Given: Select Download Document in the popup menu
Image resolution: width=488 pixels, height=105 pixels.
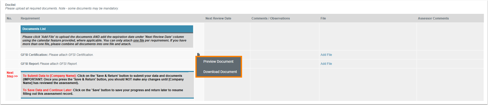Looking at the screenshot, I should 220,72.
